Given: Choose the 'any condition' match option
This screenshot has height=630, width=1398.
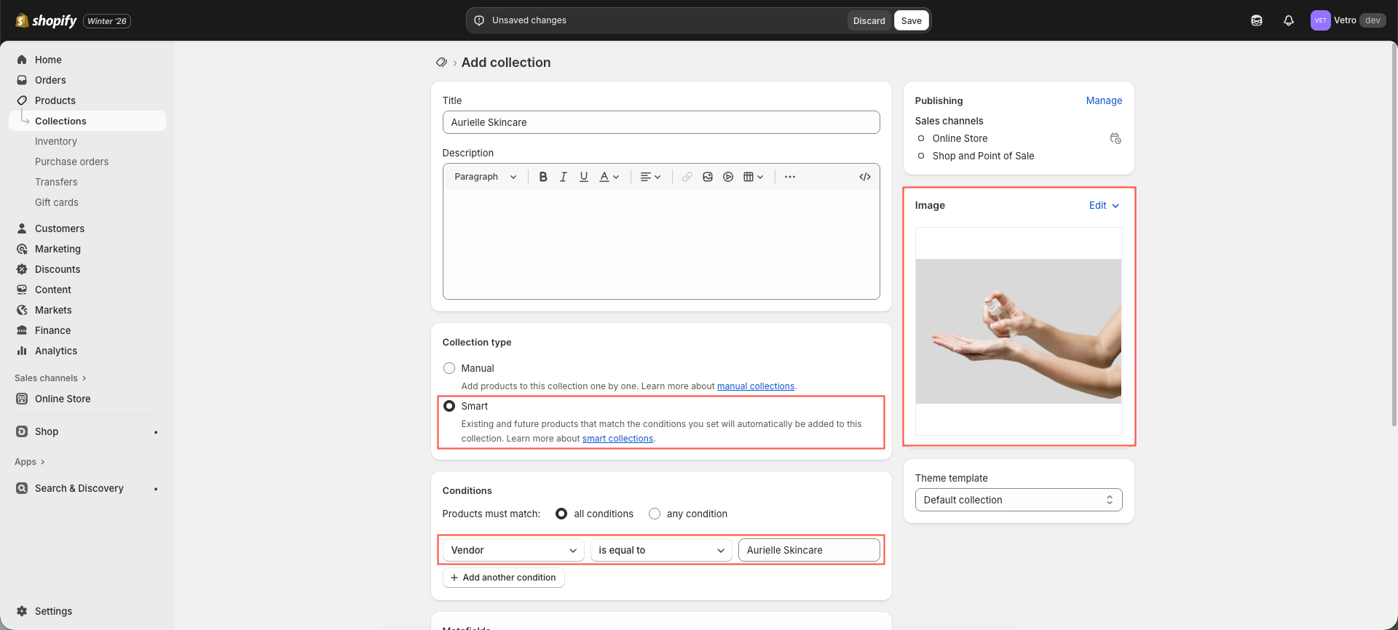Looking at the screenshot, I should pyautogui.click(x=655, y=514).
